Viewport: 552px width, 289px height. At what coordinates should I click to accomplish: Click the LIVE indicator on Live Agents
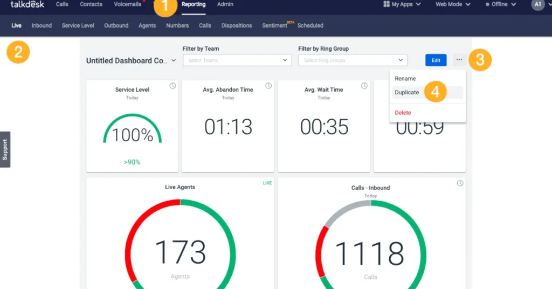click(x=267, y=183)
